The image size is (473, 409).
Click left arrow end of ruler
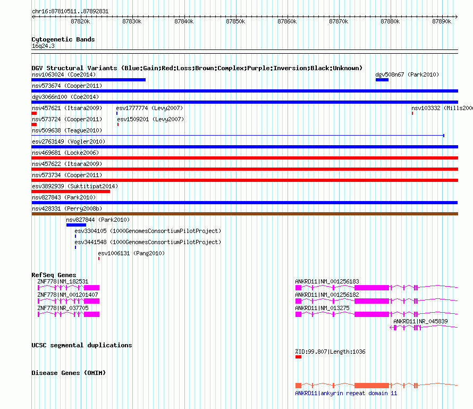33,17
